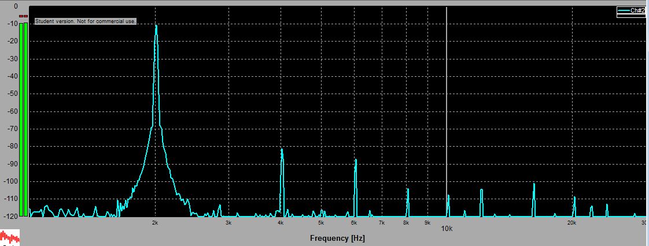Screen dimensions: 649x246
Task: Click the "5k" frequency axis label
Action: click(x=321, y=223)
